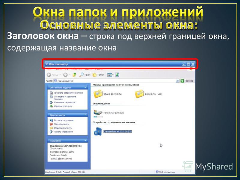Image resolution: width=240 pixels, height=180 pixels.
Task: Collapse the Подробно details panel
Action: click(85, 140)
